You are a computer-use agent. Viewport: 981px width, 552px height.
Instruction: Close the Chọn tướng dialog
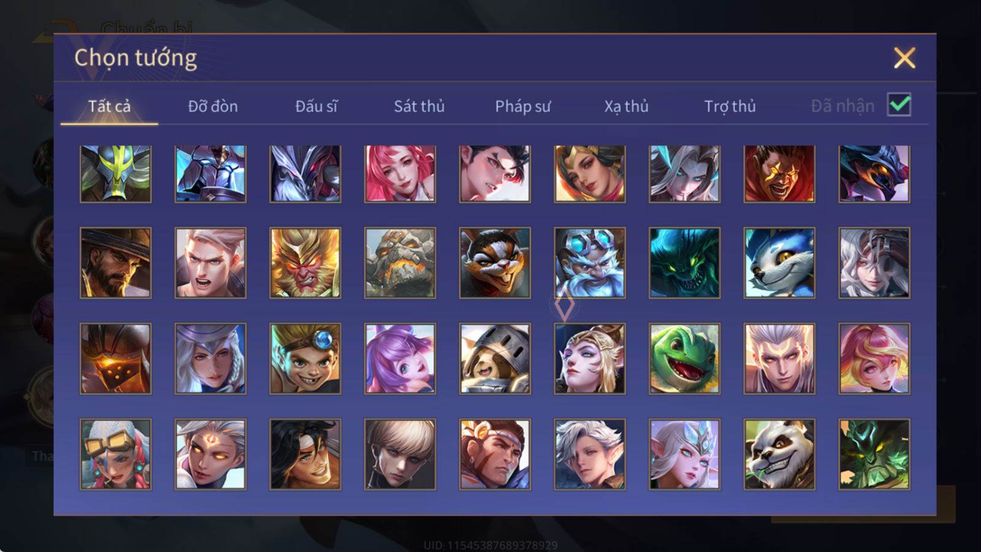(x=904, y=58)
